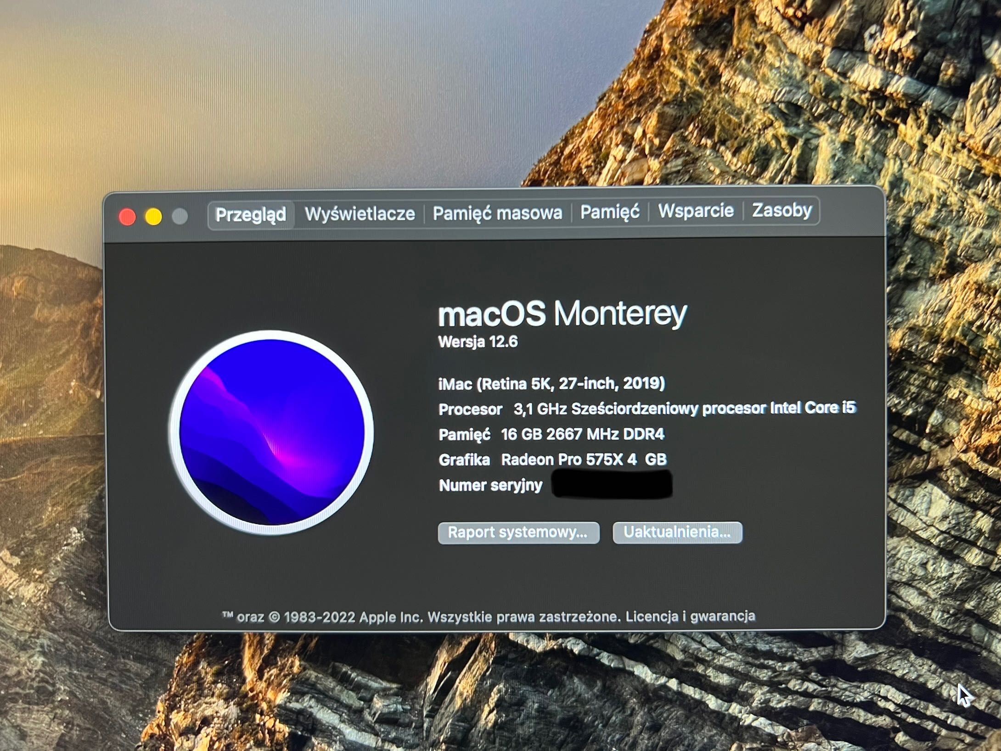Image resolution: width=1001 pixels, height=751 pixels.
Task: Click the Raport systemowy... button
Action: click(x=518, y=532)
